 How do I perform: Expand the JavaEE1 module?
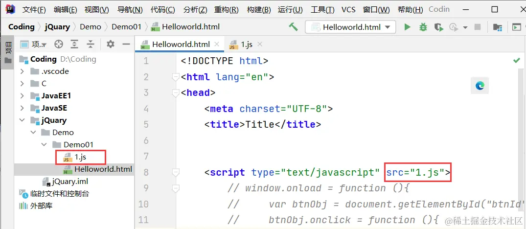(22, 96)
